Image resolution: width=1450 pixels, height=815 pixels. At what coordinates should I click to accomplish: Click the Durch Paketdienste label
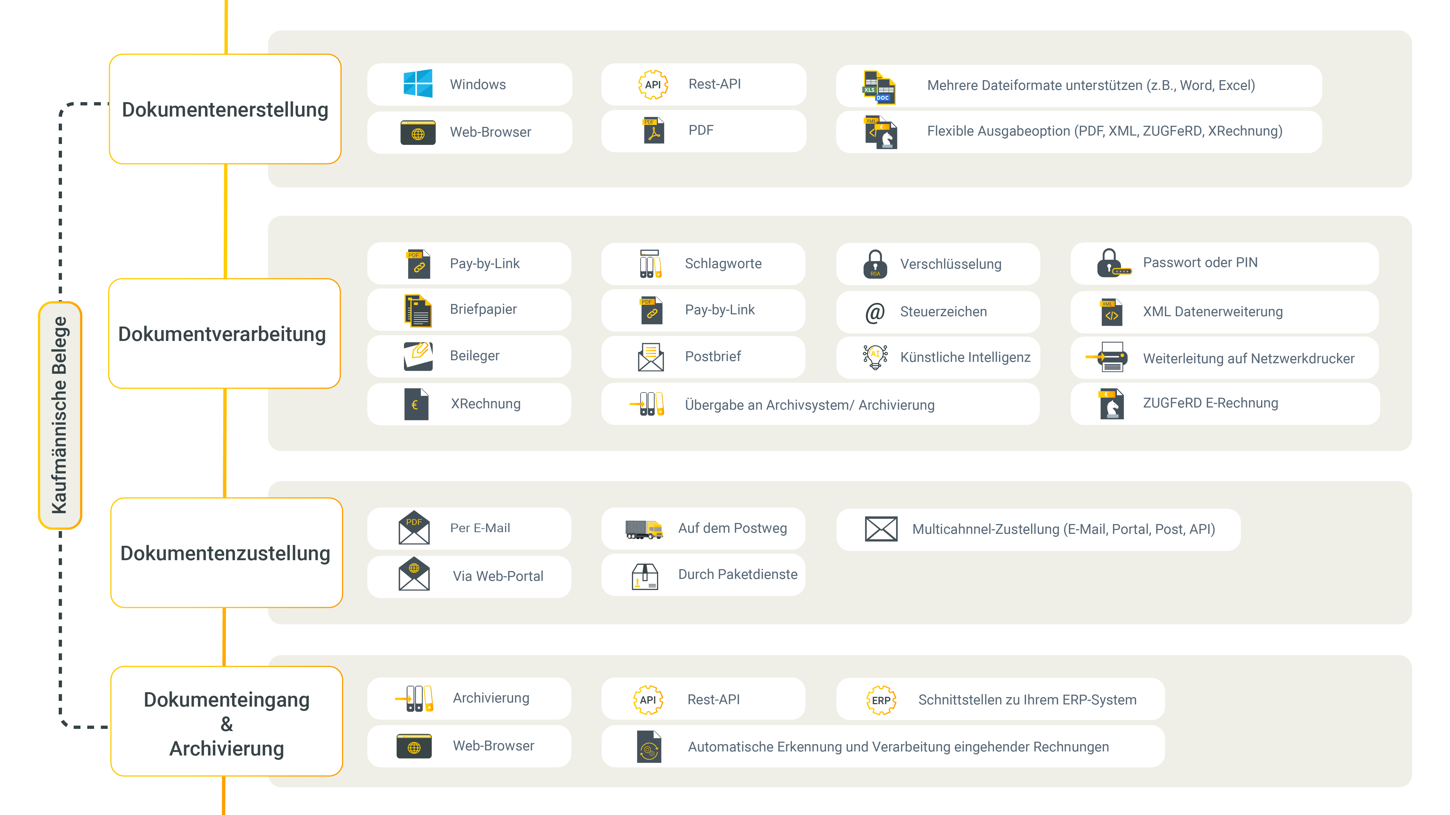click(738, 575)
